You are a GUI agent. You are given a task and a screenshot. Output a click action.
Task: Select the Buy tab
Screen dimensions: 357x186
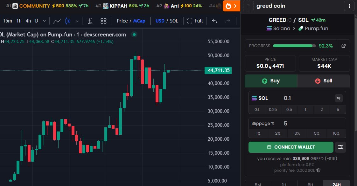[x=271, y=81]
